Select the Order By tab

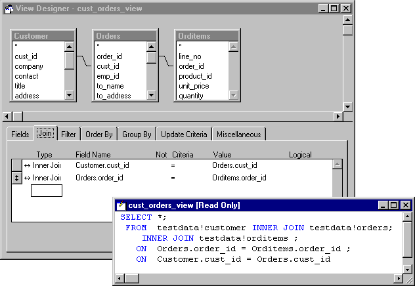99,134
